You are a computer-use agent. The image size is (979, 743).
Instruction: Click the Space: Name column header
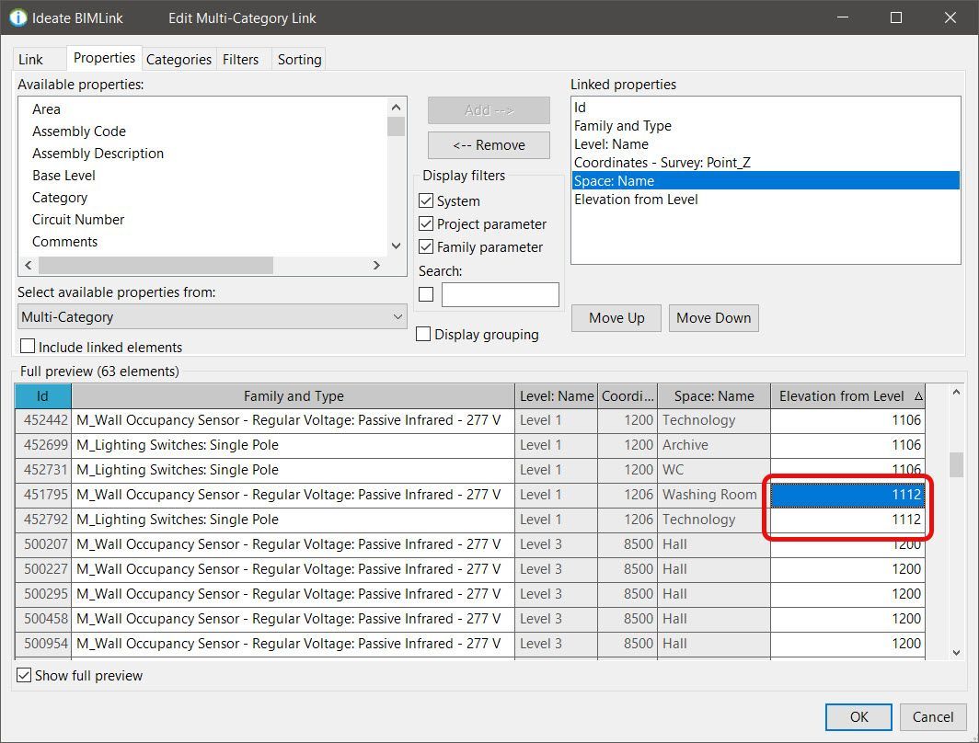click(x=714, y=396)
